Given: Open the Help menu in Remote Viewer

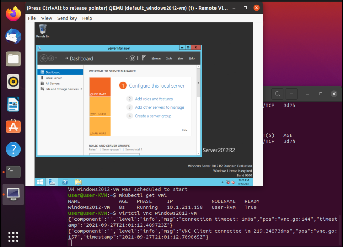Looking at the screenshot, I should pyautogui.click(x=87, y=18).
